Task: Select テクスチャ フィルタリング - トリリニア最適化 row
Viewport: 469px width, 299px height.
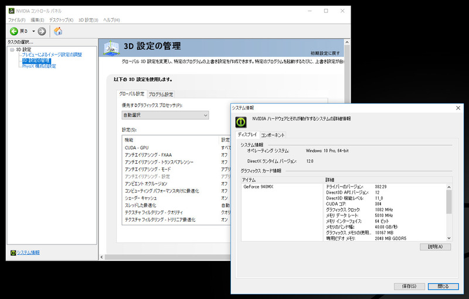Action: pyautogui.click(x=176, y=219)
